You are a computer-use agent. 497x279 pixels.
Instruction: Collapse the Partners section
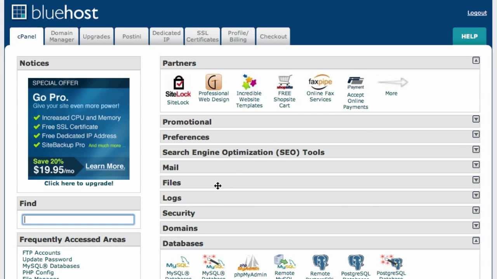click(476, 60)
